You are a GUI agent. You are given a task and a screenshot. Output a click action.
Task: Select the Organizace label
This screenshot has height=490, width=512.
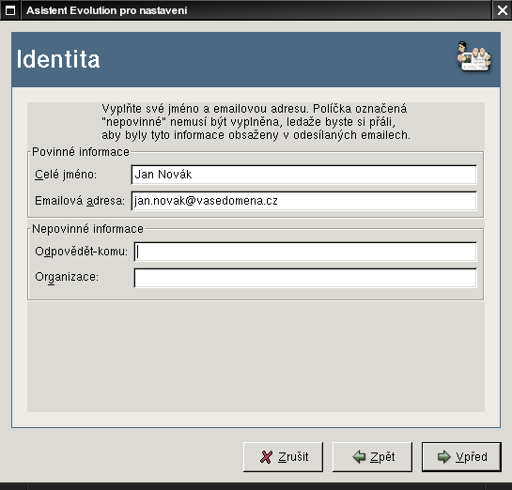[x=67, y=277]
